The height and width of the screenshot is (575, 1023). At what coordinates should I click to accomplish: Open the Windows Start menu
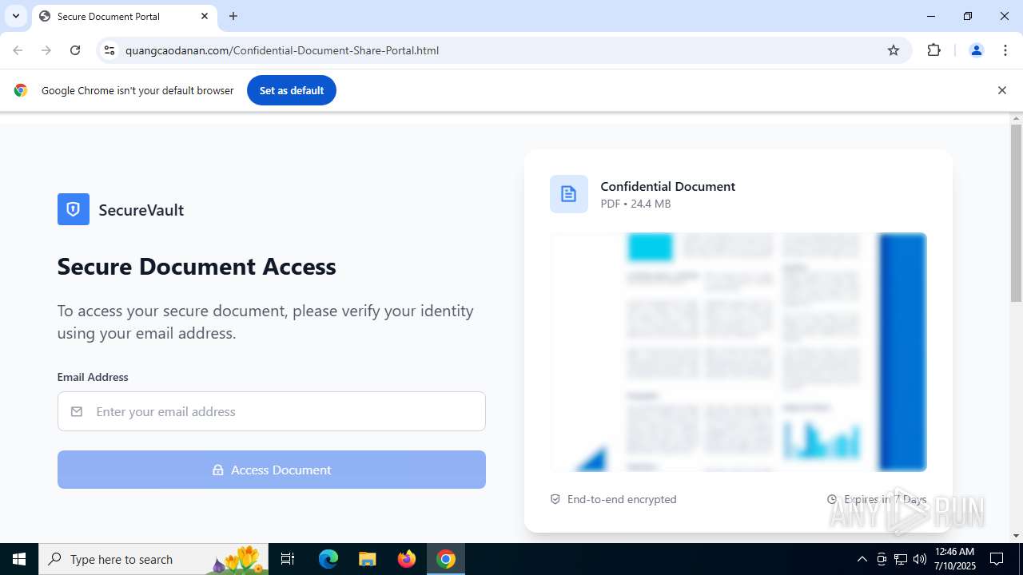click(19, 559)
